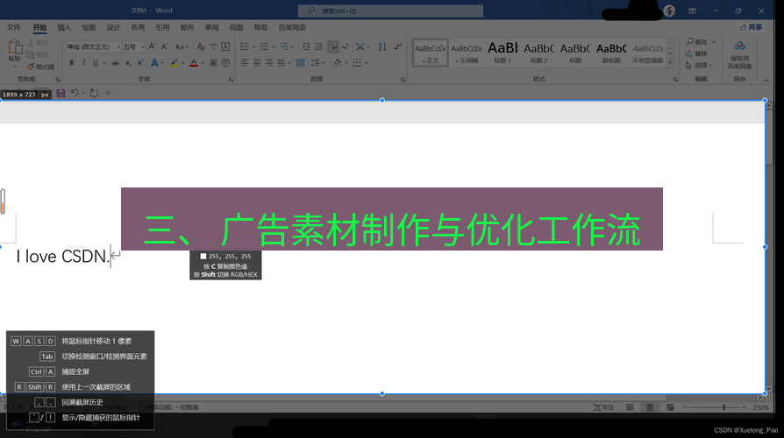Viewport: 784px width, 438px height.
Task: Redo using the circular arrow icon
Action: pos(94,93)
